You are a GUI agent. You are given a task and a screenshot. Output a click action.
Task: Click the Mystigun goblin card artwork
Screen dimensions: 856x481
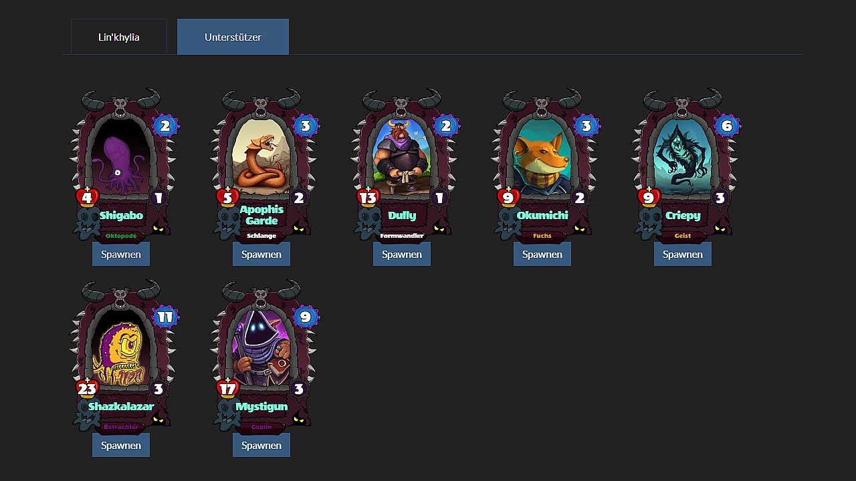click(x=261, y=347)
